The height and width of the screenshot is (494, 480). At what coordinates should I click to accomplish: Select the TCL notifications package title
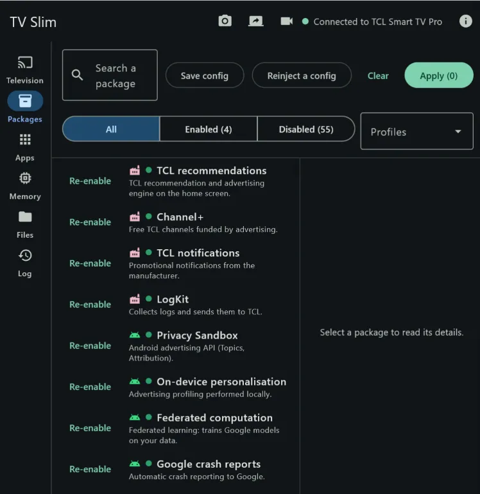point(198,252)
